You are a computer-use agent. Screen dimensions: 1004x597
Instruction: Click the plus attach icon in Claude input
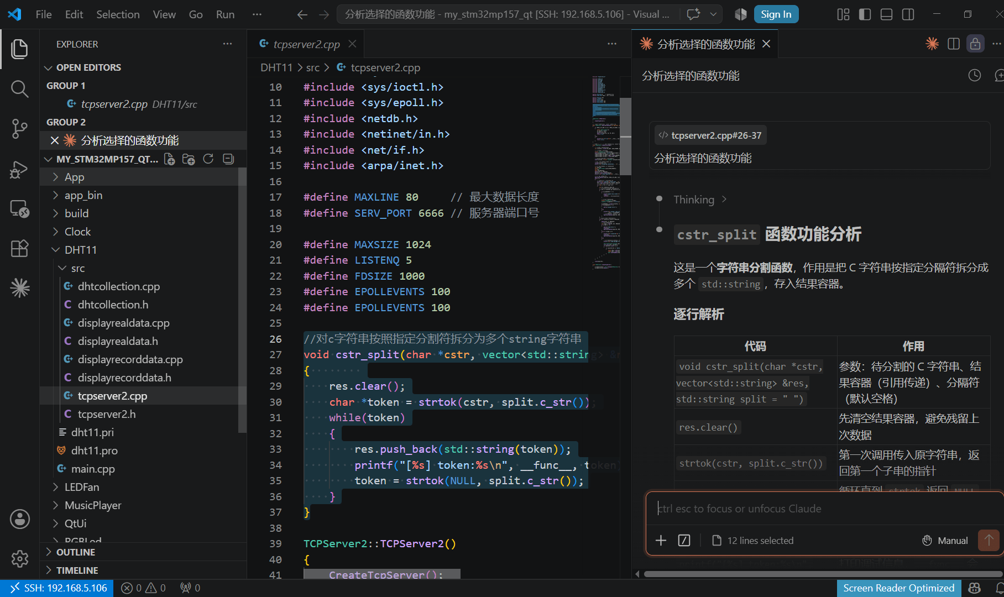[661, 540]
